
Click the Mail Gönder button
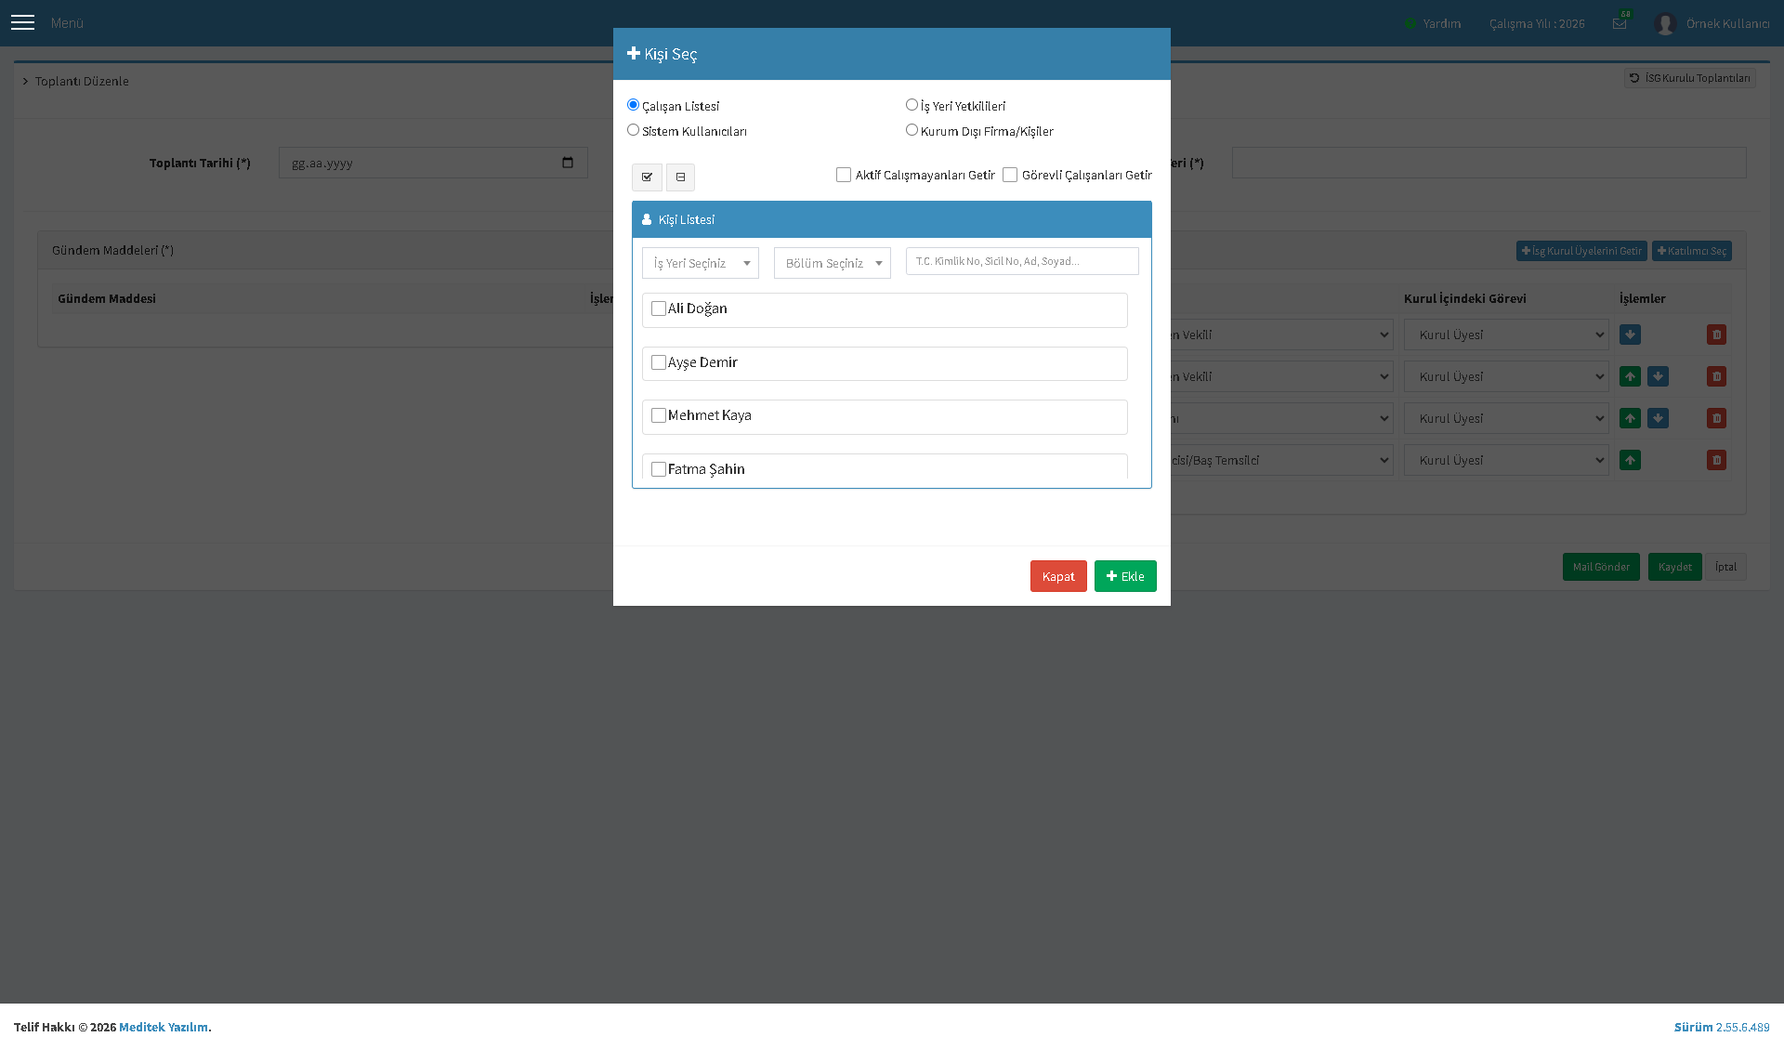point(1601,567)
